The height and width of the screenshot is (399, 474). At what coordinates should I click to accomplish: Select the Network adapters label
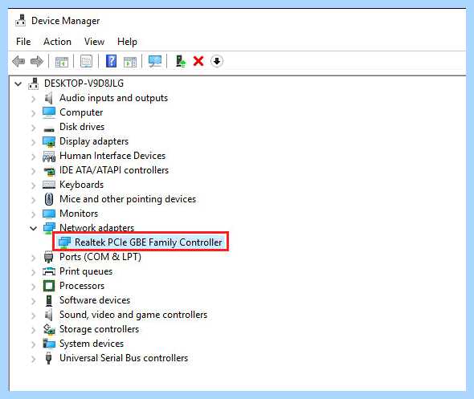click(x=96, y=228)
